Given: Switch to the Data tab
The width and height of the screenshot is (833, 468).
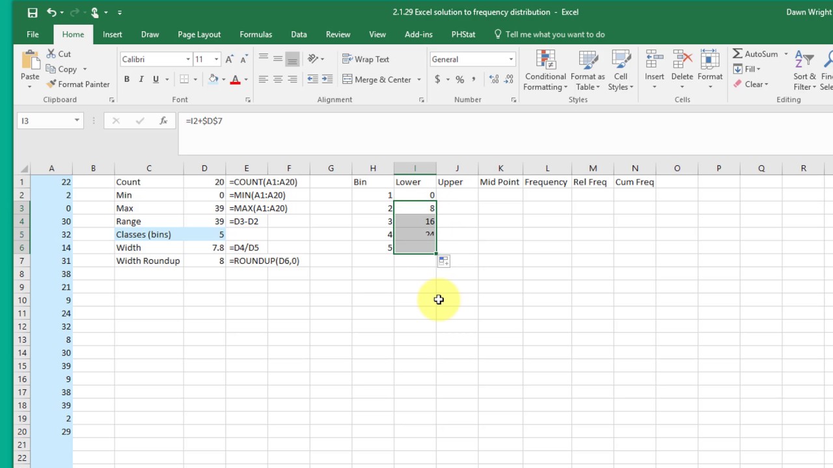Looking at the screenshot, I should [x=299, y=34].
